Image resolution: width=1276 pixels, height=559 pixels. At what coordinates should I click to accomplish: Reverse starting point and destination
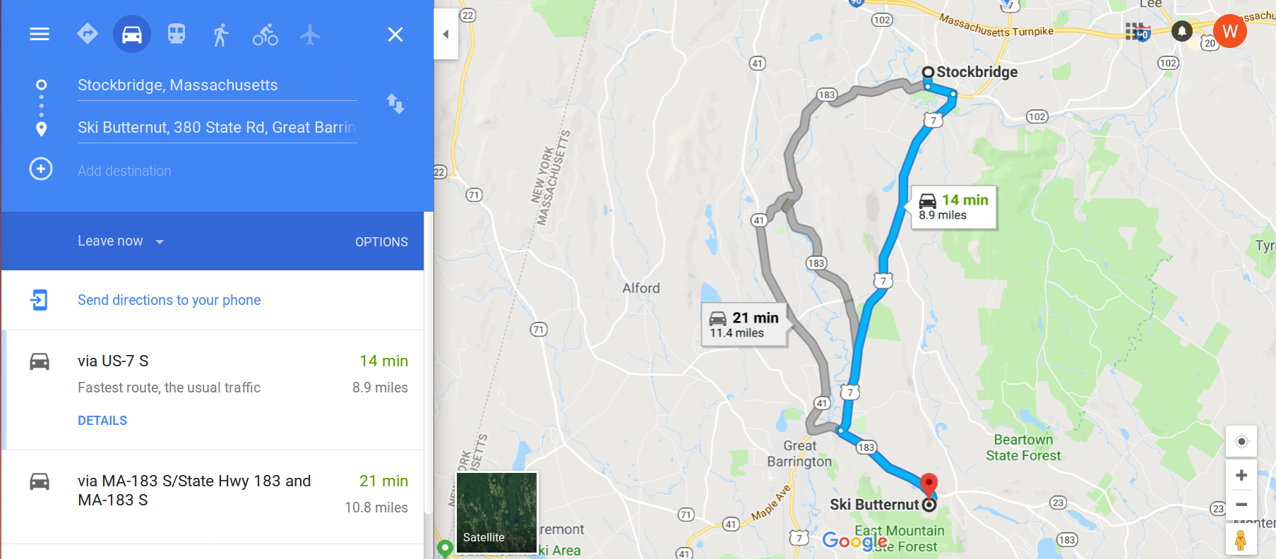click(395, 104)
